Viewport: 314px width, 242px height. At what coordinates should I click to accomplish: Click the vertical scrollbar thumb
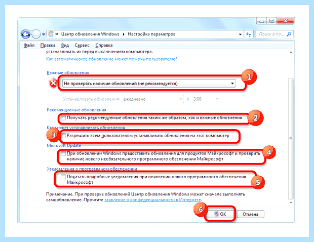291,139
